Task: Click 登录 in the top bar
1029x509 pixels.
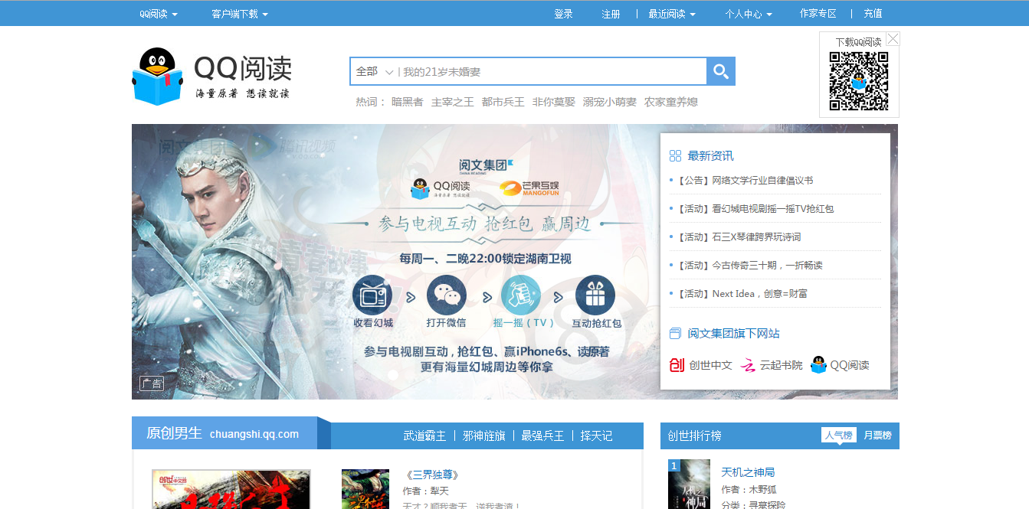Action: coord(563,14)
